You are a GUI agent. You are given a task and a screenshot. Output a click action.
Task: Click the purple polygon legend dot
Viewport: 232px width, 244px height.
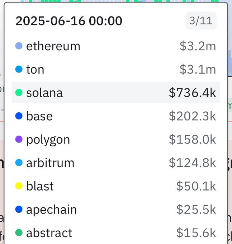pos(19,139)
